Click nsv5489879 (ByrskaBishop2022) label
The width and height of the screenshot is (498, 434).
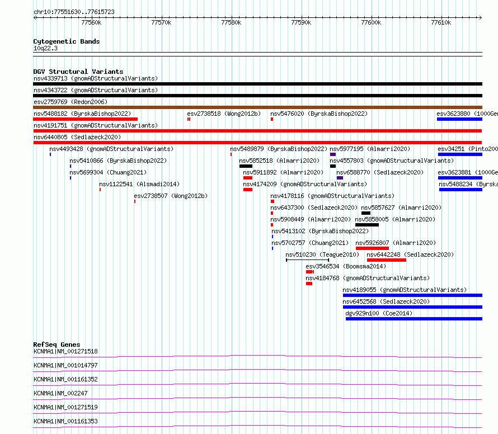click(x=279, y=149)
